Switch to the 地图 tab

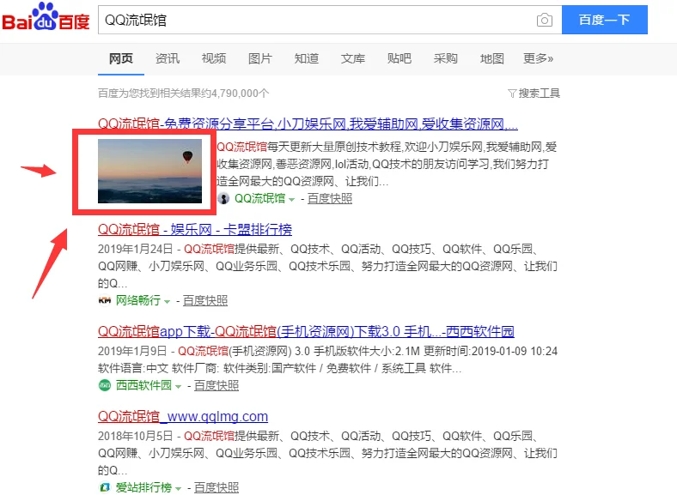(492, 58)
